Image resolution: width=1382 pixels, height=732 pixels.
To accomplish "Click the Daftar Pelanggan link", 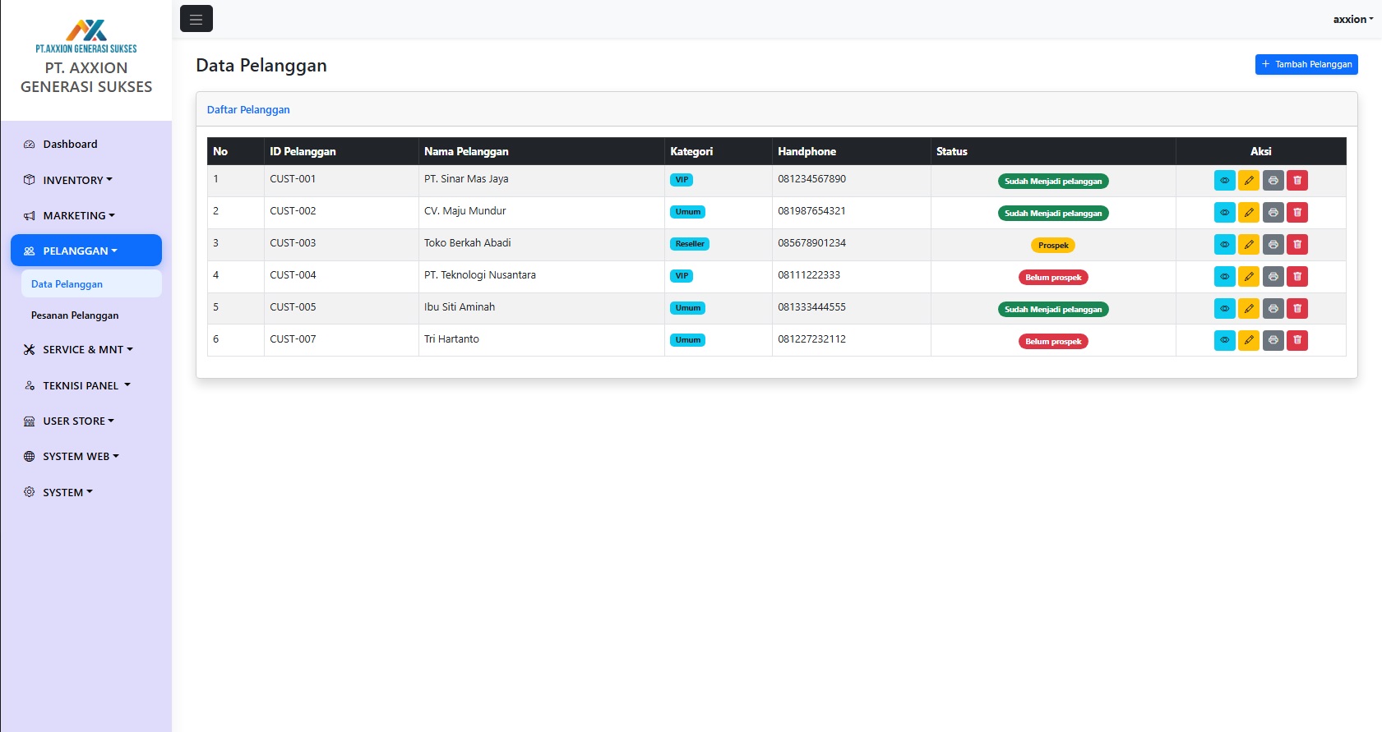I will (x=248, y=109).
